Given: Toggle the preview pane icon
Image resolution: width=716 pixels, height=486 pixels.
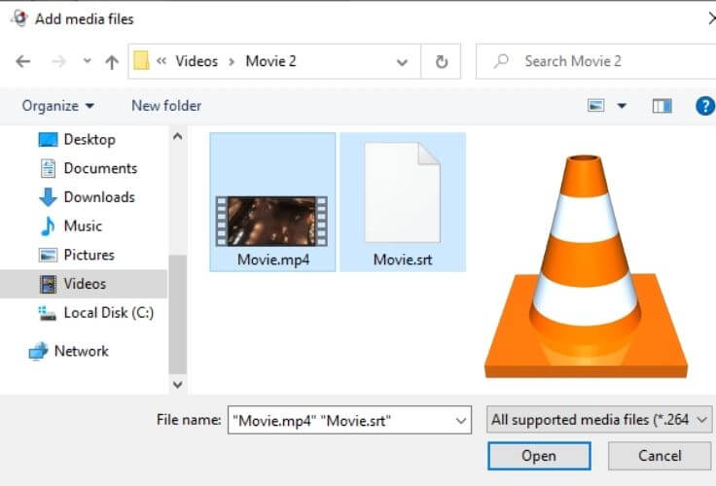Looking at the screenshot, I should click(662, 106).
